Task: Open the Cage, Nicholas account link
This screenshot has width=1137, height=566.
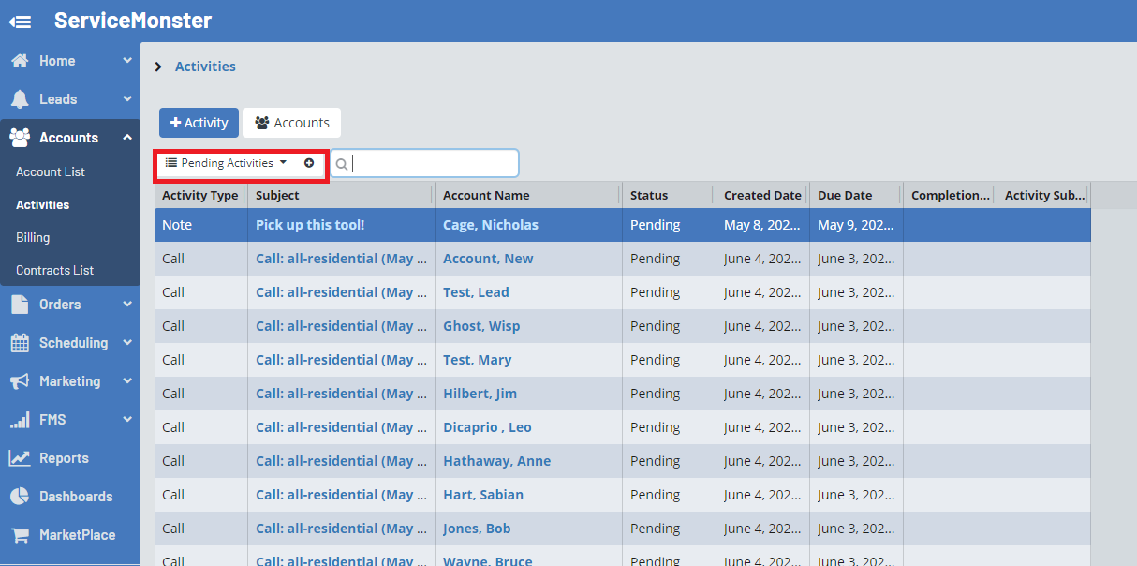Action: pos(491,225)
